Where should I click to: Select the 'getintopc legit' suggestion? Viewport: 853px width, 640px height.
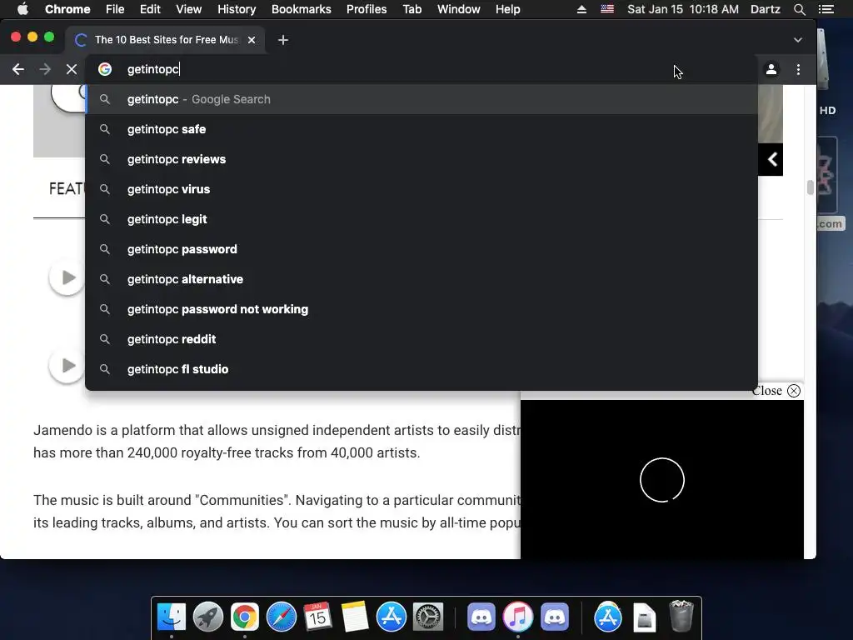click(422, 219)
